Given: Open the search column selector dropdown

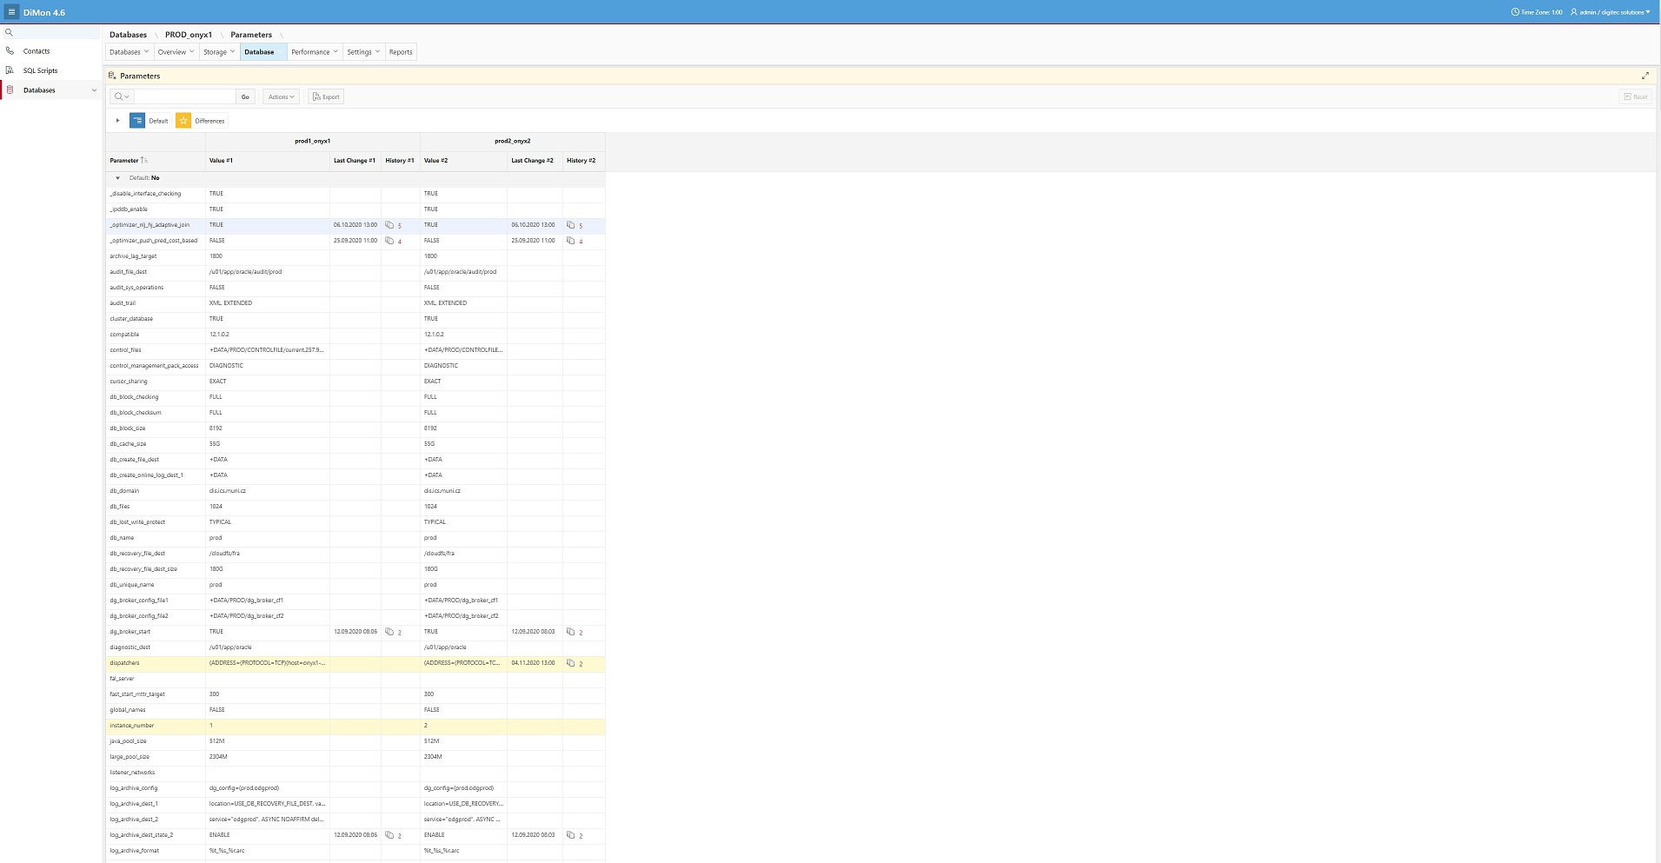Looking at the screenshot, I should pos(122,96).
